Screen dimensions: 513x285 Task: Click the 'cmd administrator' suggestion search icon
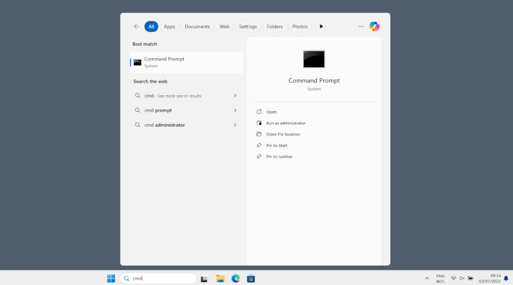(137, 125)
